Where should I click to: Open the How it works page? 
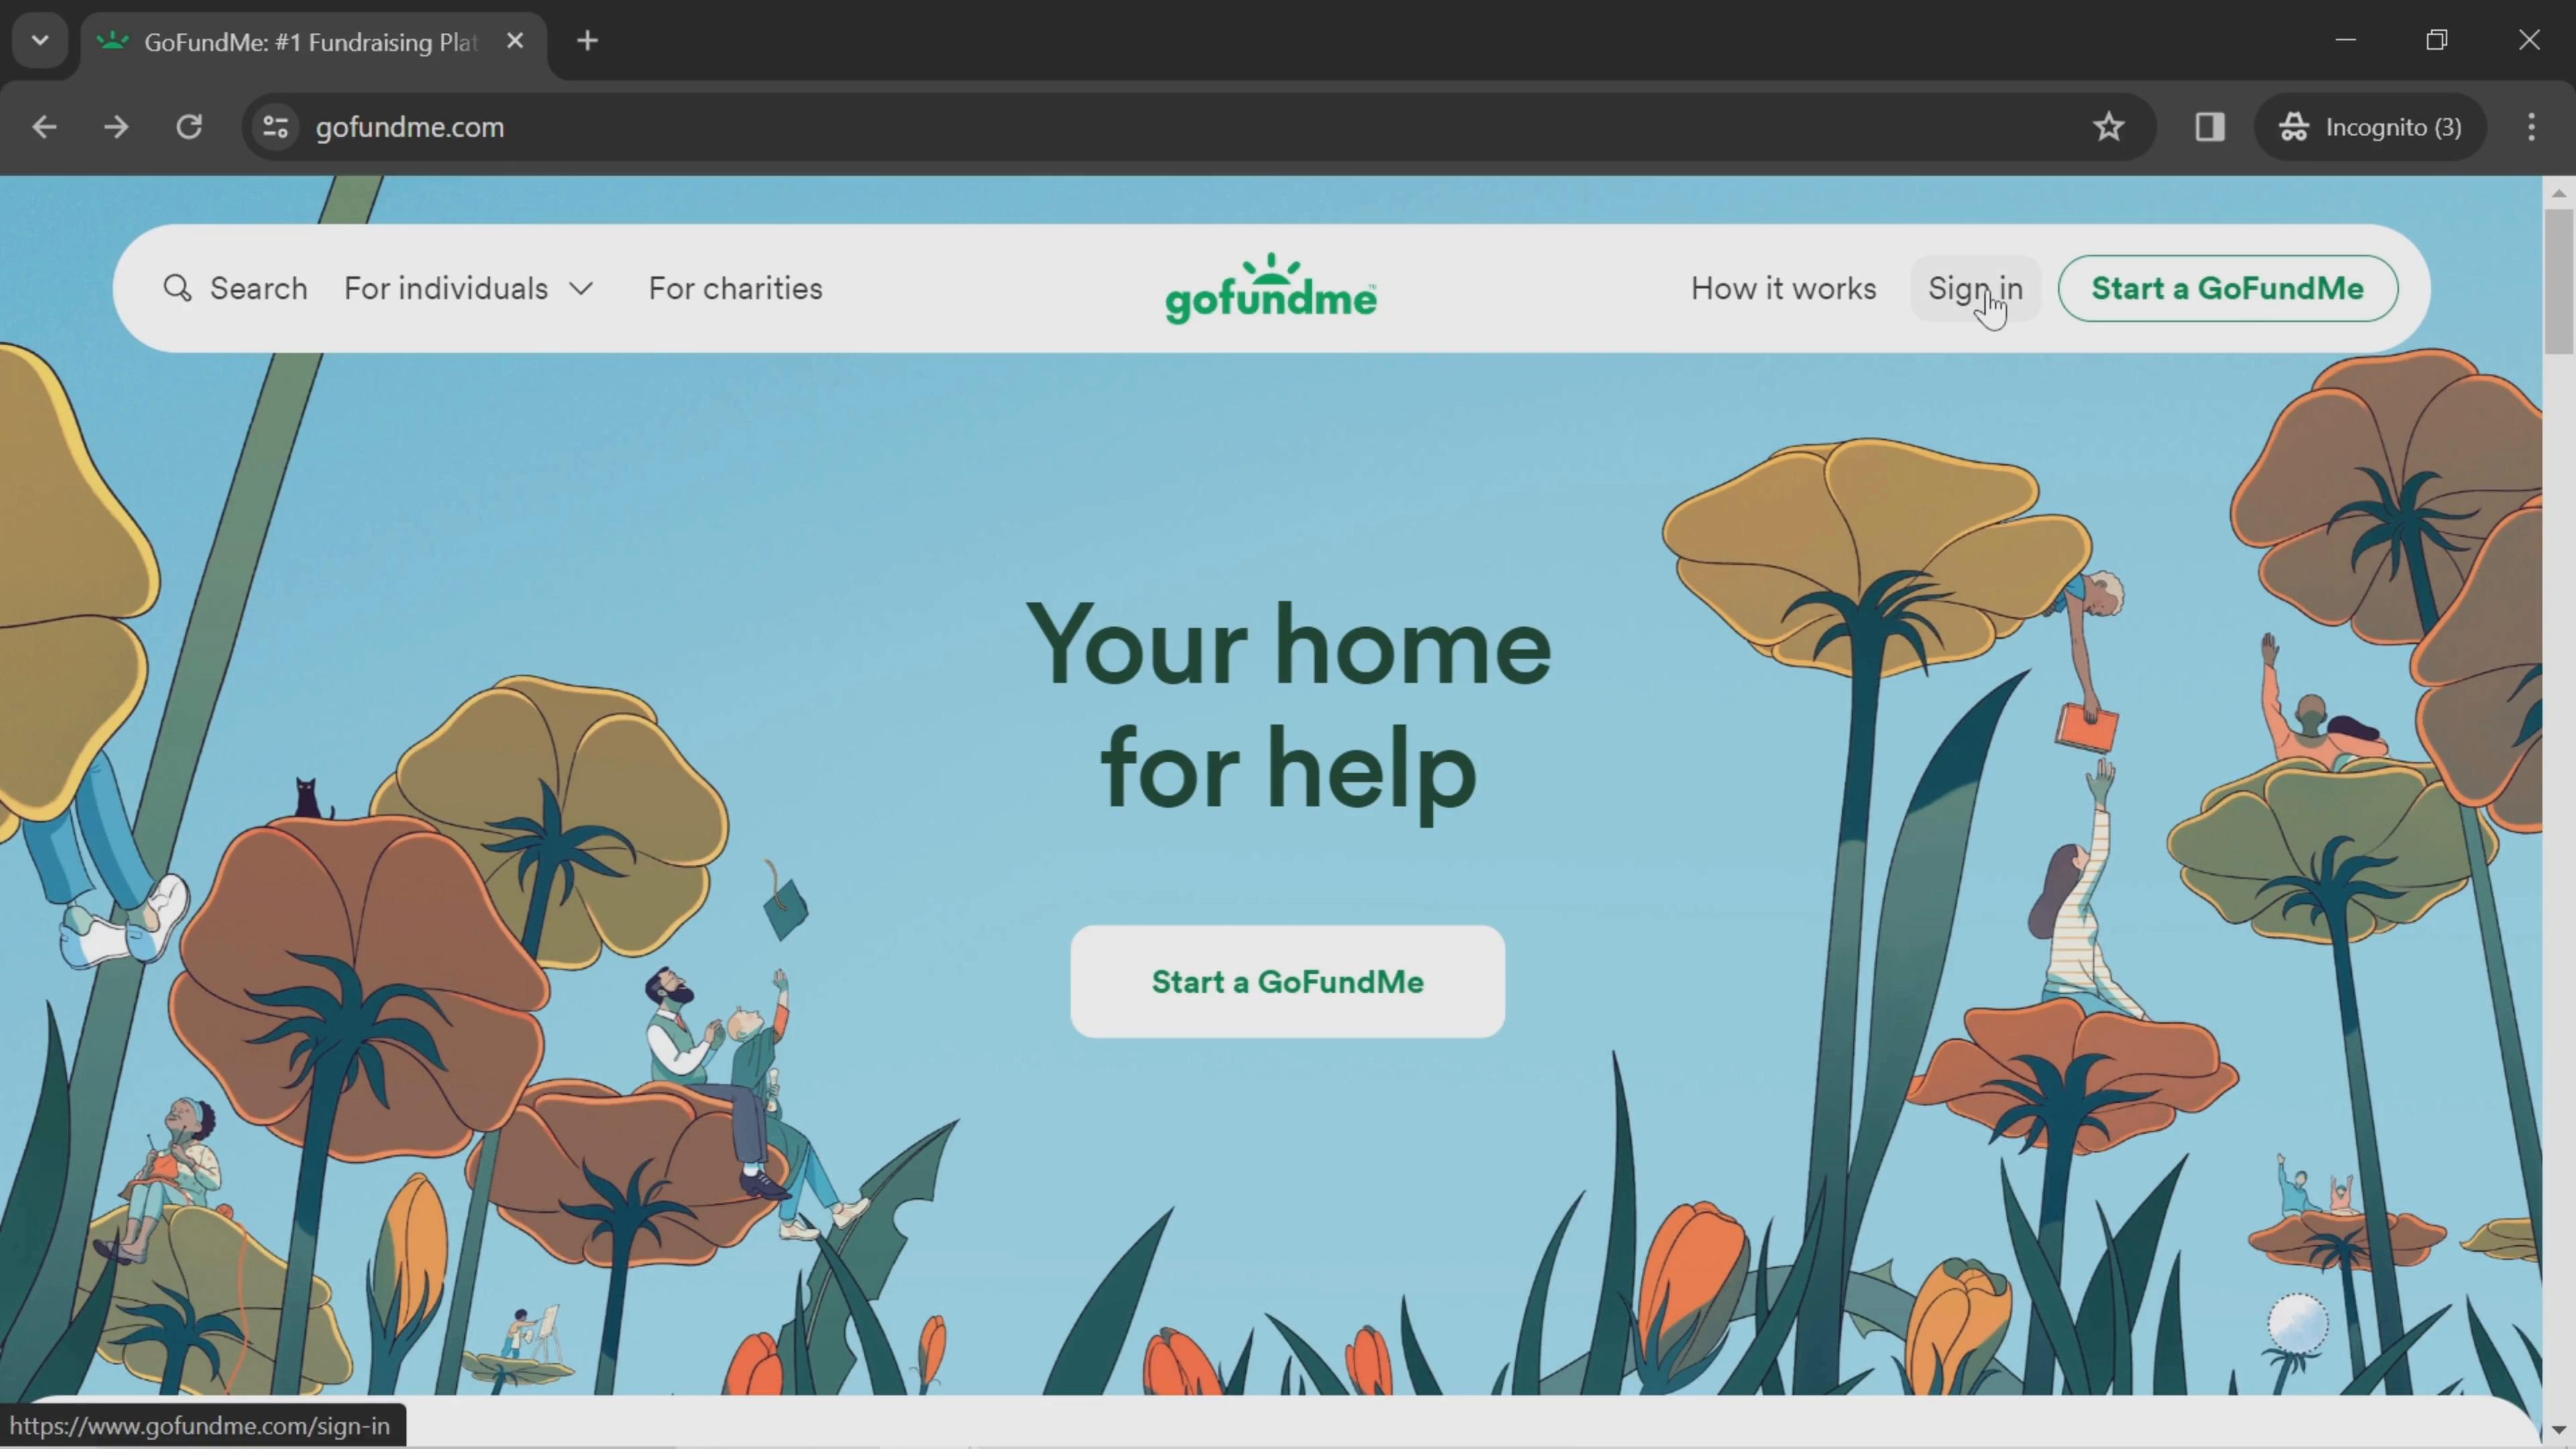1783,288
